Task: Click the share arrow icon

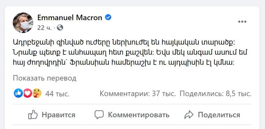Action: point(189,115)
